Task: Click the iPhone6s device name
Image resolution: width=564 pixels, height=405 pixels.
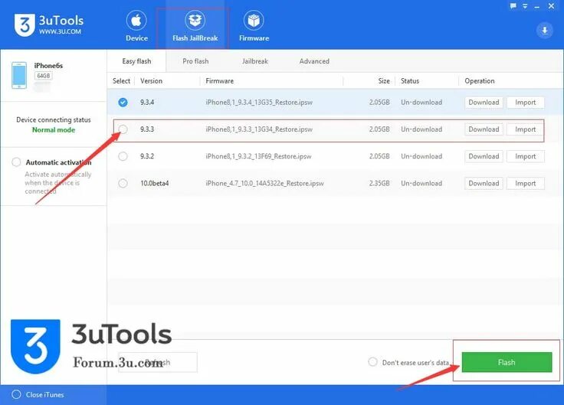Action: 48,65
